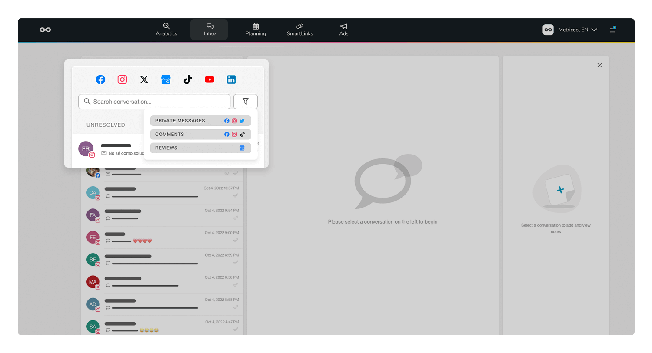Viewport: 652px width, 353px height.
Task: Click the 'Please select a conversation' message
Action: click(383, 222)
